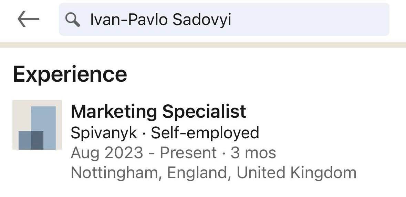
Task: Open the Marketing Specialist position
Action: click(x=158, y=112)
